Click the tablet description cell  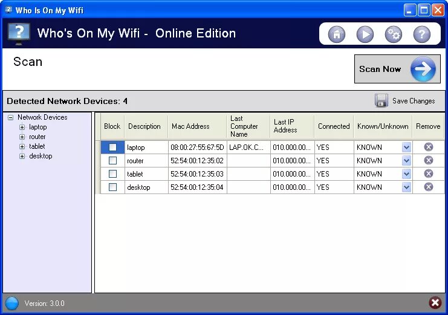coord(146,174)
